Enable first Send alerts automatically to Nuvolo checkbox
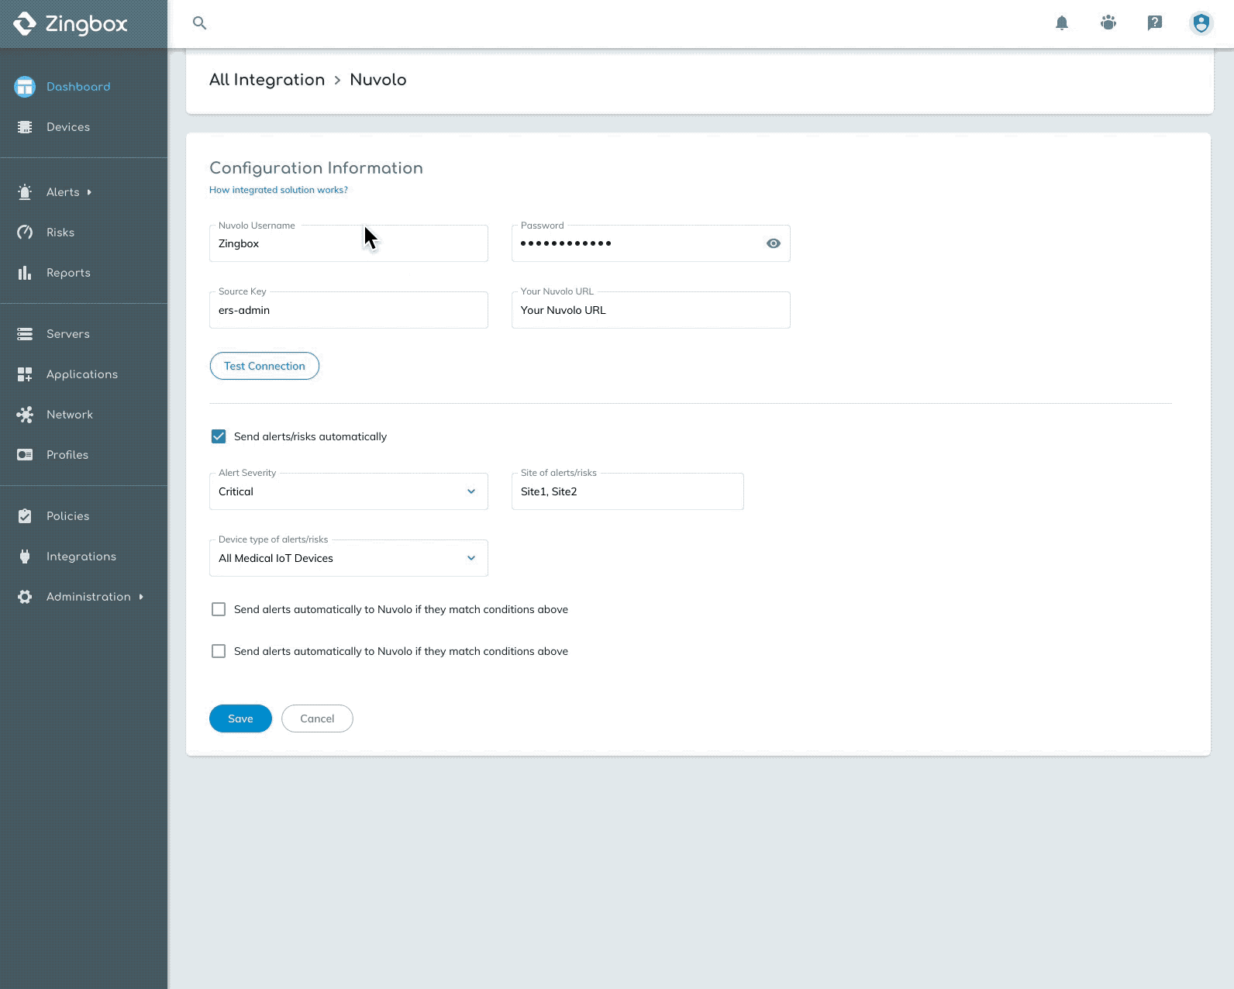This screenshot has width=1234, height=989. (x=219, y=610)
